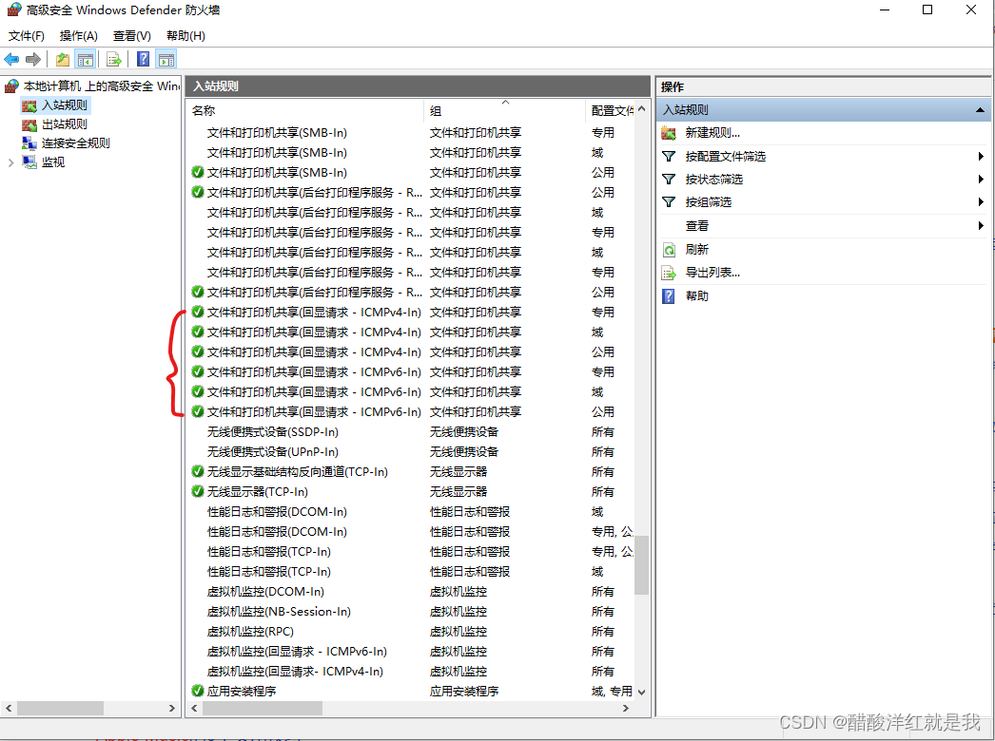Select 无线便携式设备(UPnP-In) rule
The image size is (995, 741).
(411, 452)
